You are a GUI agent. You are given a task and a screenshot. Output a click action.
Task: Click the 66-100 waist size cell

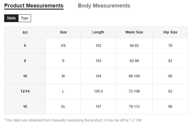(x=134, y=76)
